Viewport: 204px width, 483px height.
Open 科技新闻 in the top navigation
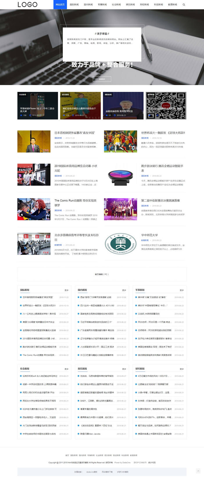[x=158, y=5]
